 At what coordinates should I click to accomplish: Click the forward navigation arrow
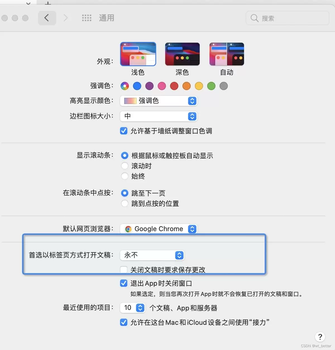(66, 18)
